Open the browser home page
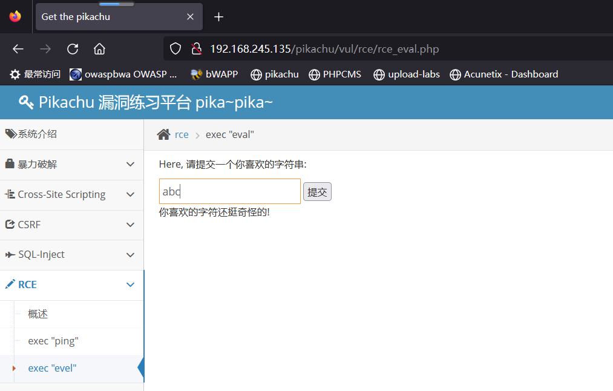The width and height of the screenshot is (613, 391). pos(99,49)
